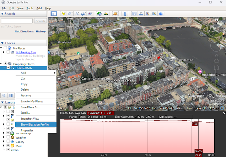Click the Add Placemark pin icon
Viewport: 226px width, 157px height.
(64, 14)
